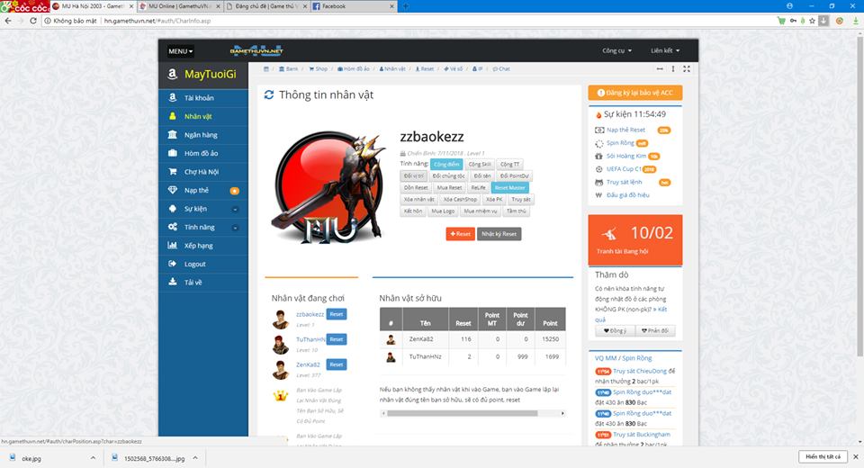Open the Công cụ dropdown
This screenshot has width=864, height=468.
tap(616, 50)
